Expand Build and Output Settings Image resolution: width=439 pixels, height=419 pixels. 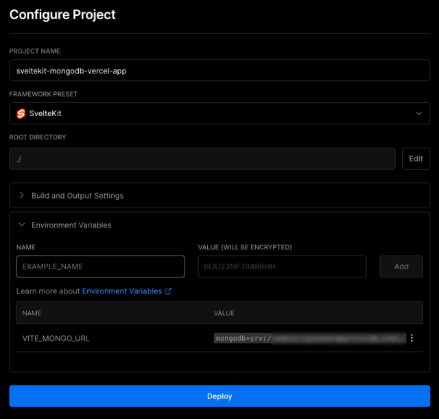(x=219, y=196)
